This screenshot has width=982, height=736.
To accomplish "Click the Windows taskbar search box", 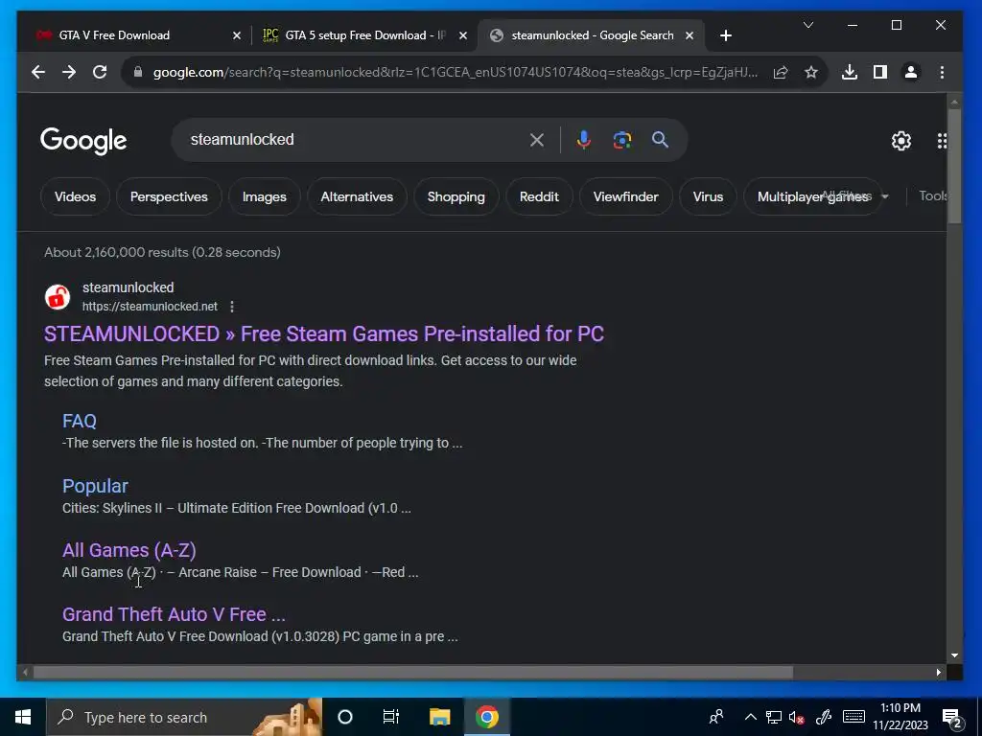I will point(184,717).
